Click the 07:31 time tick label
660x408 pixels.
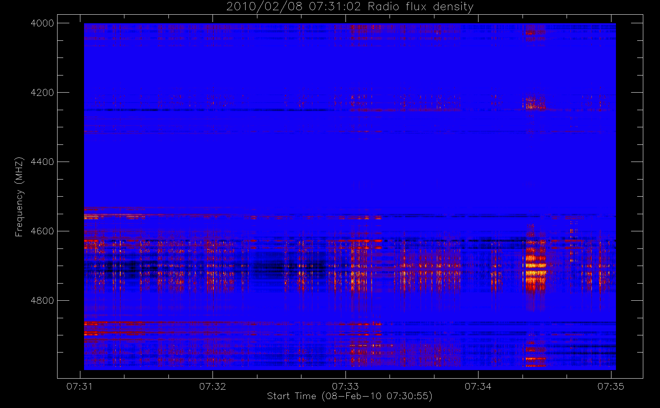80,386
